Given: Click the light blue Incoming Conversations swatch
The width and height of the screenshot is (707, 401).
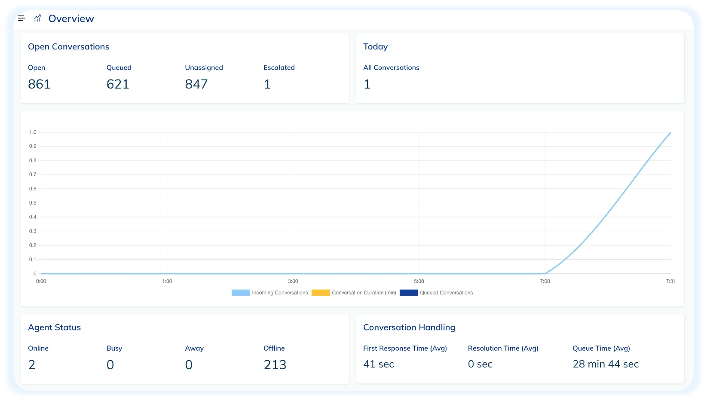Looking at the screenshot, I should [241, 293].
